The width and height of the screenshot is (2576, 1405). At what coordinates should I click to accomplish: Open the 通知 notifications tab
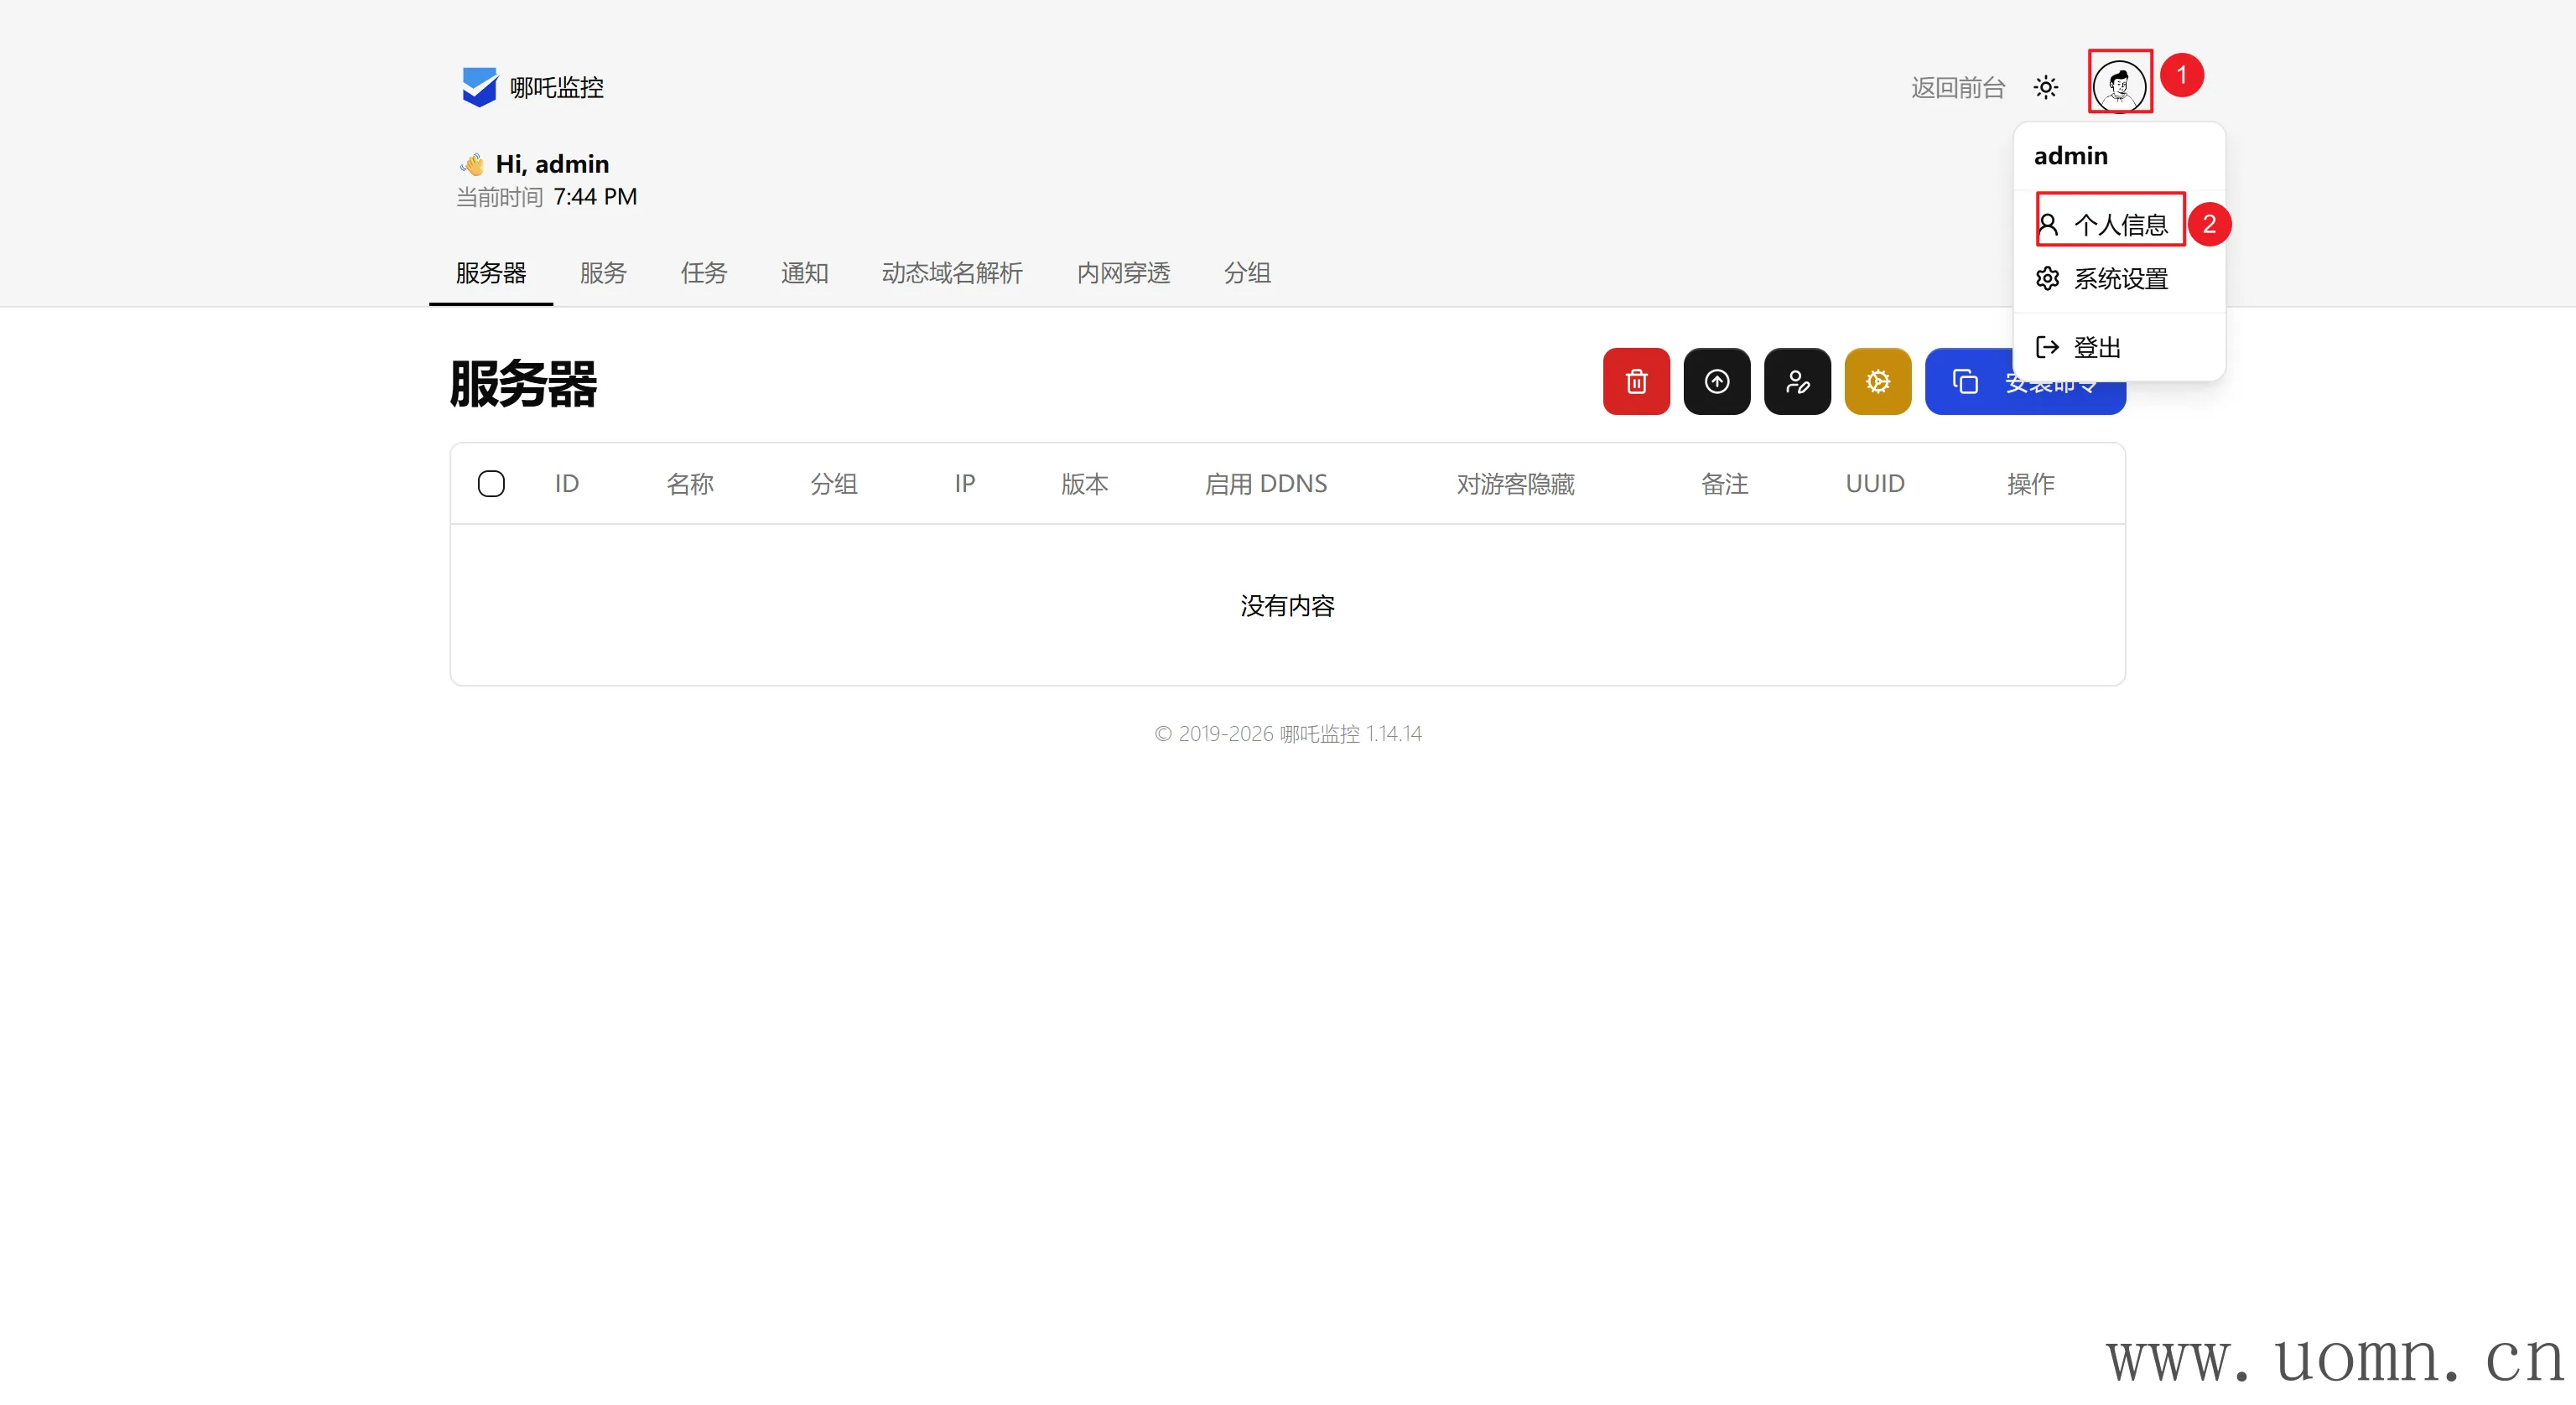804,273
